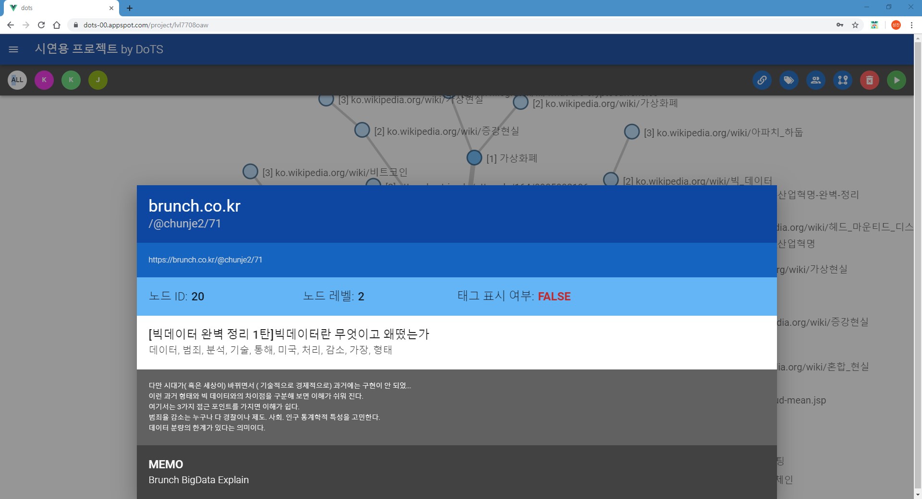Viewport: 922px width, 499px height.
Task: Open a new browser tab
Action: tap(130, 8)
